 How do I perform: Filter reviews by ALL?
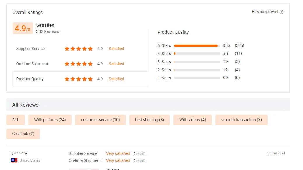[16, 120]
